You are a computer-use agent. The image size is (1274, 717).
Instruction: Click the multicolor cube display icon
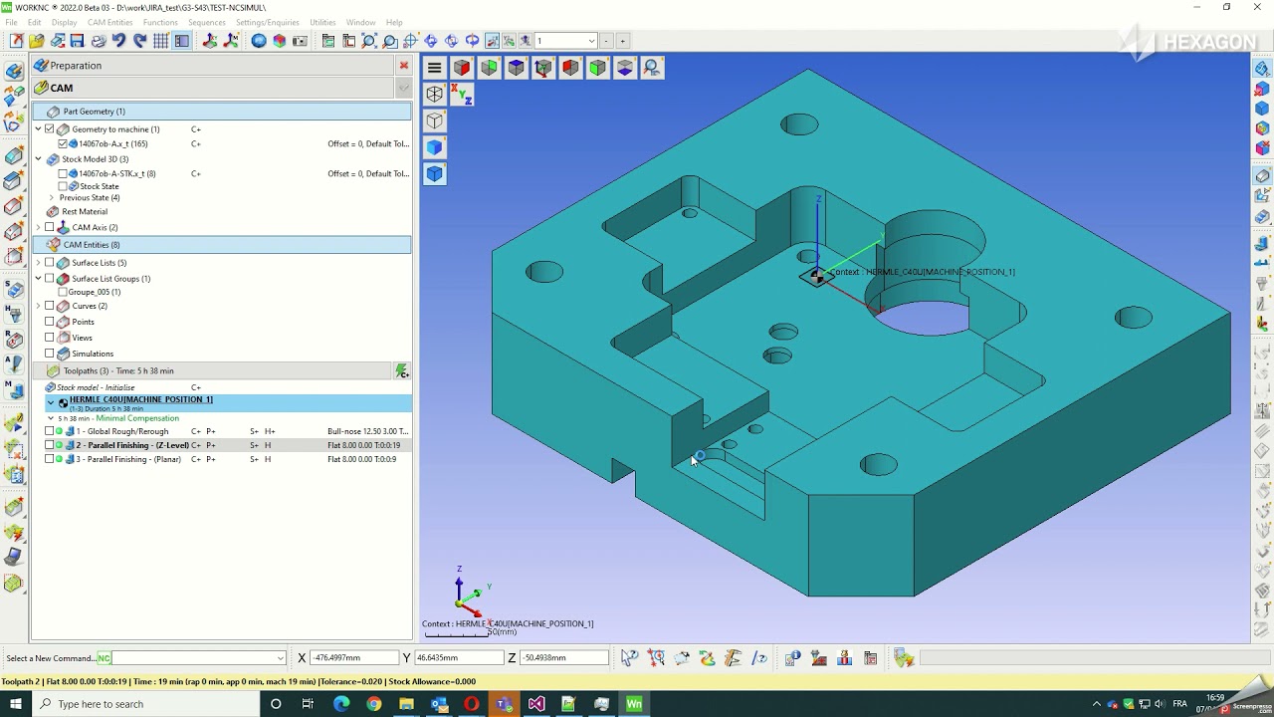(x=280, y=41)
